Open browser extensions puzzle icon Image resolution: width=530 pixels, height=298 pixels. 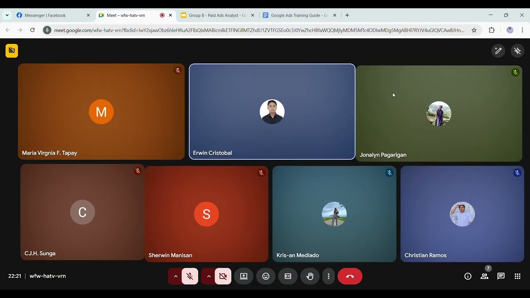click(492, 30)
